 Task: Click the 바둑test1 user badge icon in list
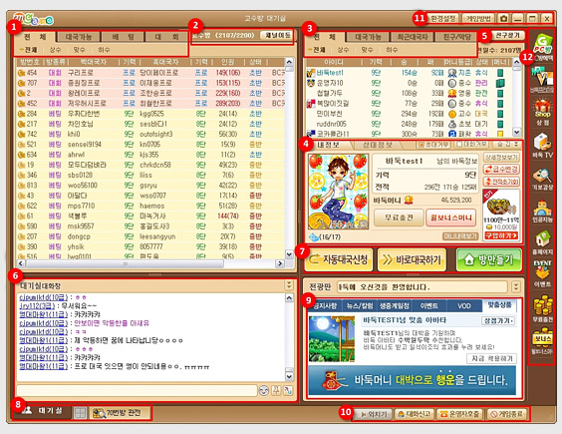click(x=310, y=73)
